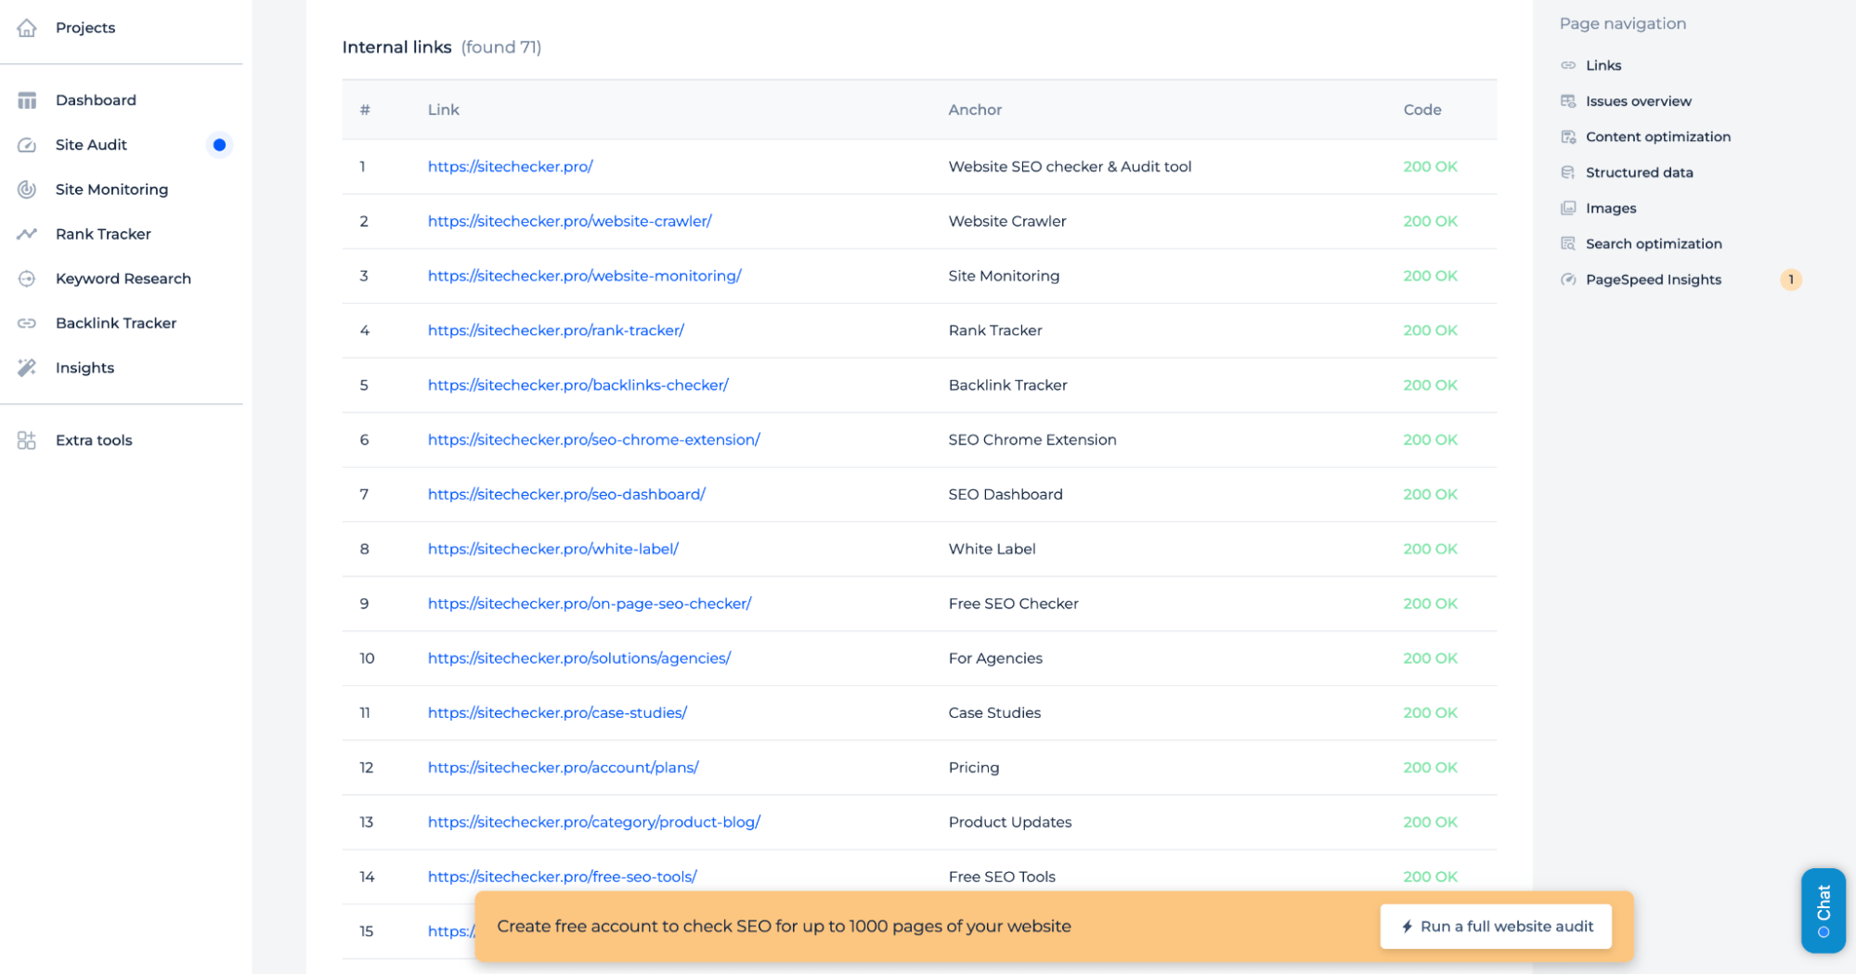Click the Code column header

click(1422, 110)
